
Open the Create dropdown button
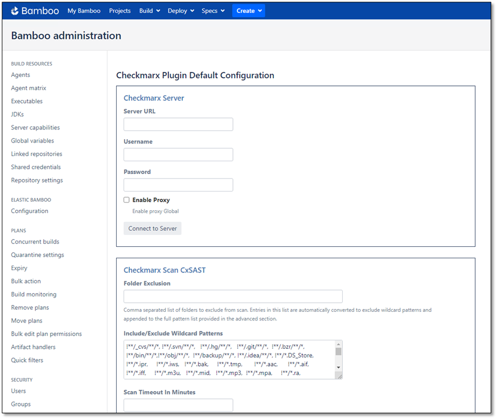[x=249, y=11]
